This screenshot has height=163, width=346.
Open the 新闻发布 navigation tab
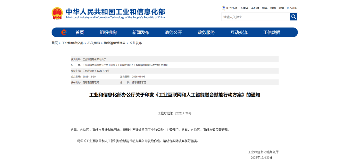(141, 32)
